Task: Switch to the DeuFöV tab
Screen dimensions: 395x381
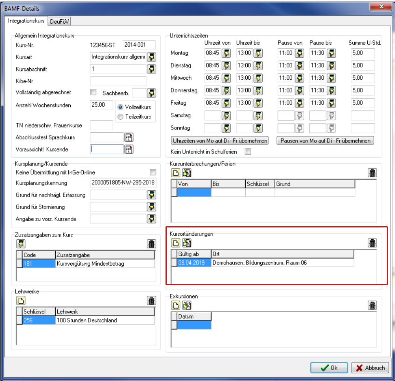Action: pos(59,22)
